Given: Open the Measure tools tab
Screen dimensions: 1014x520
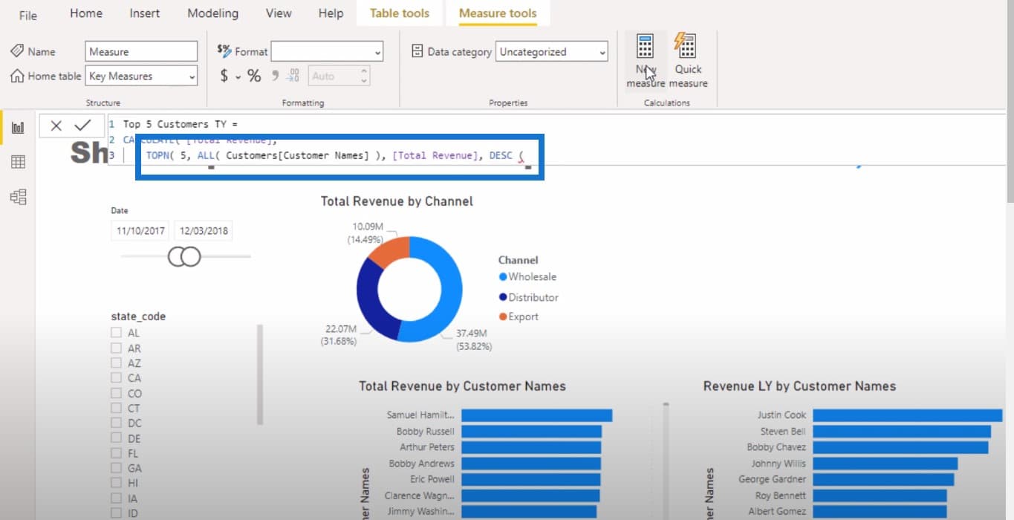Looking at the screenshot, I should [x=498, y=13].
